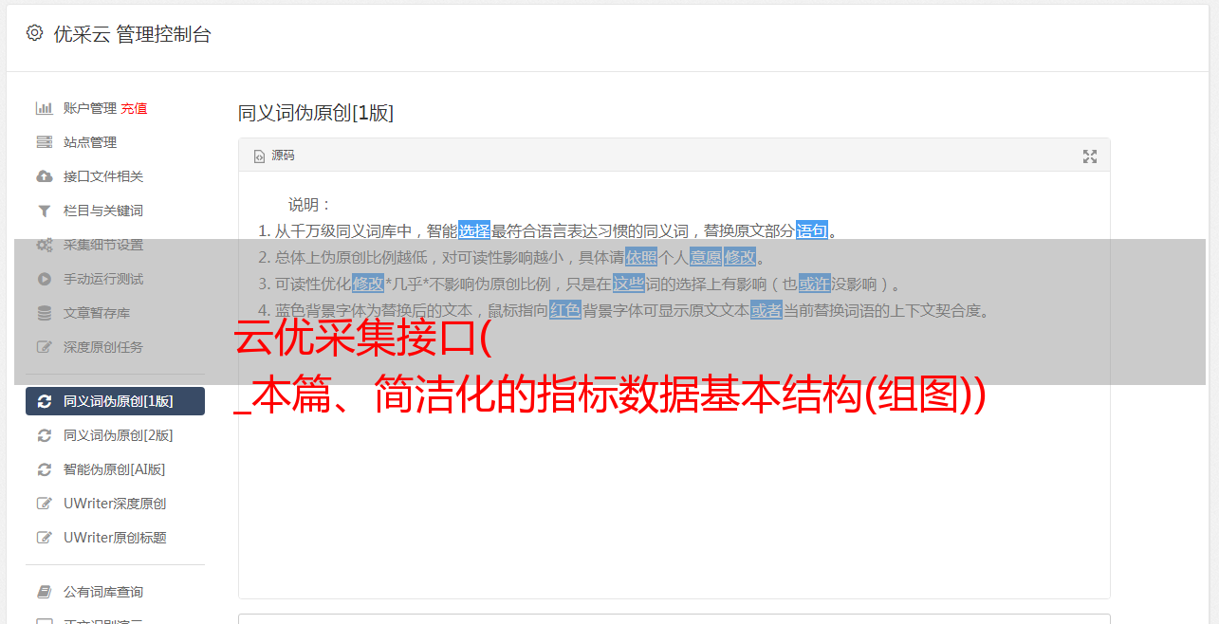
Task: Click the highlighted word 选择 in text
Action: point(474,230)
